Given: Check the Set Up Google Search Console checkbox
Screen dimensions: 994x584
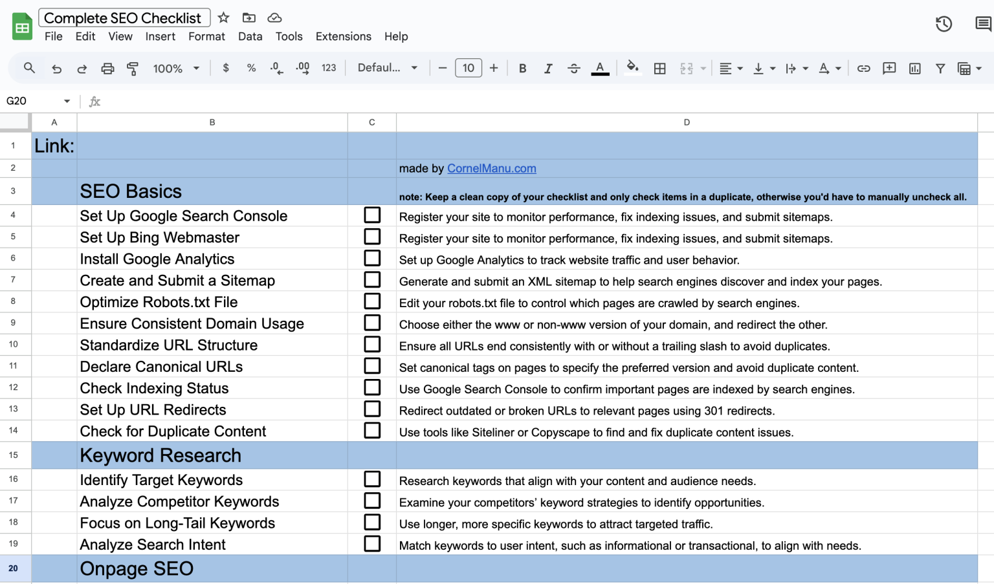Looking at the screenshot, I should [372, 215].
